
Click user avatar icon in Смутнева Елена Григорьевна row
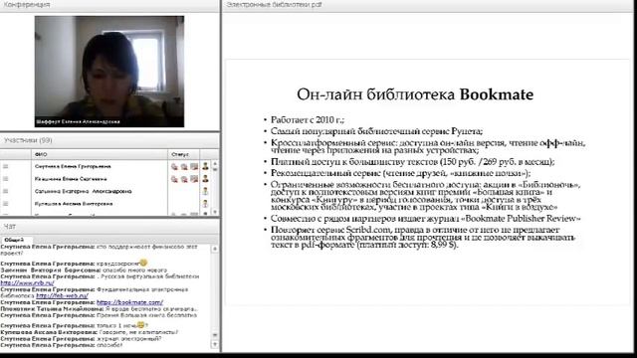click(206, 166)
